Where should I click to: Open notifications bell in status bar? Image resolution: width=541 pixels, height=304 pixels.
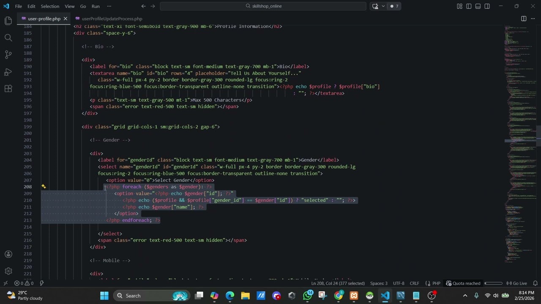pyautogui.click(x=535, y=283)
